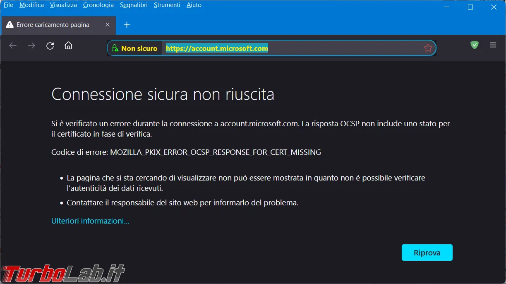Reload the current page
The image size is (506, 284).
(50, 46)
